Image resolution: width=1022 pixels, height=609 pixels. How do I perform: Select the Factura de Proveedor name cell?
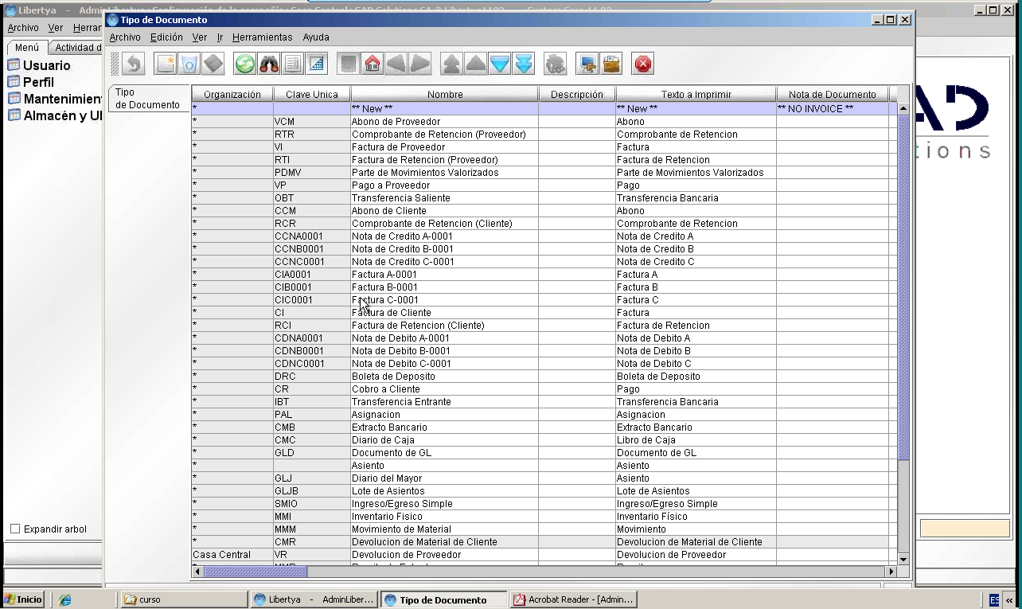(445, 147)
